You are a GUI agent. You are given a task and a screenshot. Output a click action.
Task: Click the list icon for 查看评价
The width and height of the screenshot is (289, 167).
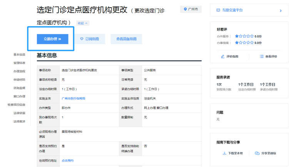[x=262, y=56]
